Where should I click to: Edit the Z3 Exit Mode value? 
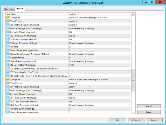(x=100, y=76)
